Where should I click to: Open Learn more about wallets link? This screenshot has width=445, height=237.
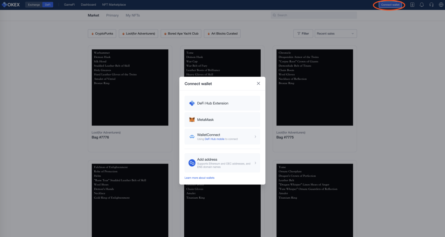point(199,178)
